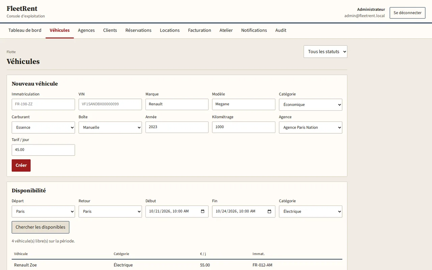Click the Se déconnecter button

pos(407,13)
